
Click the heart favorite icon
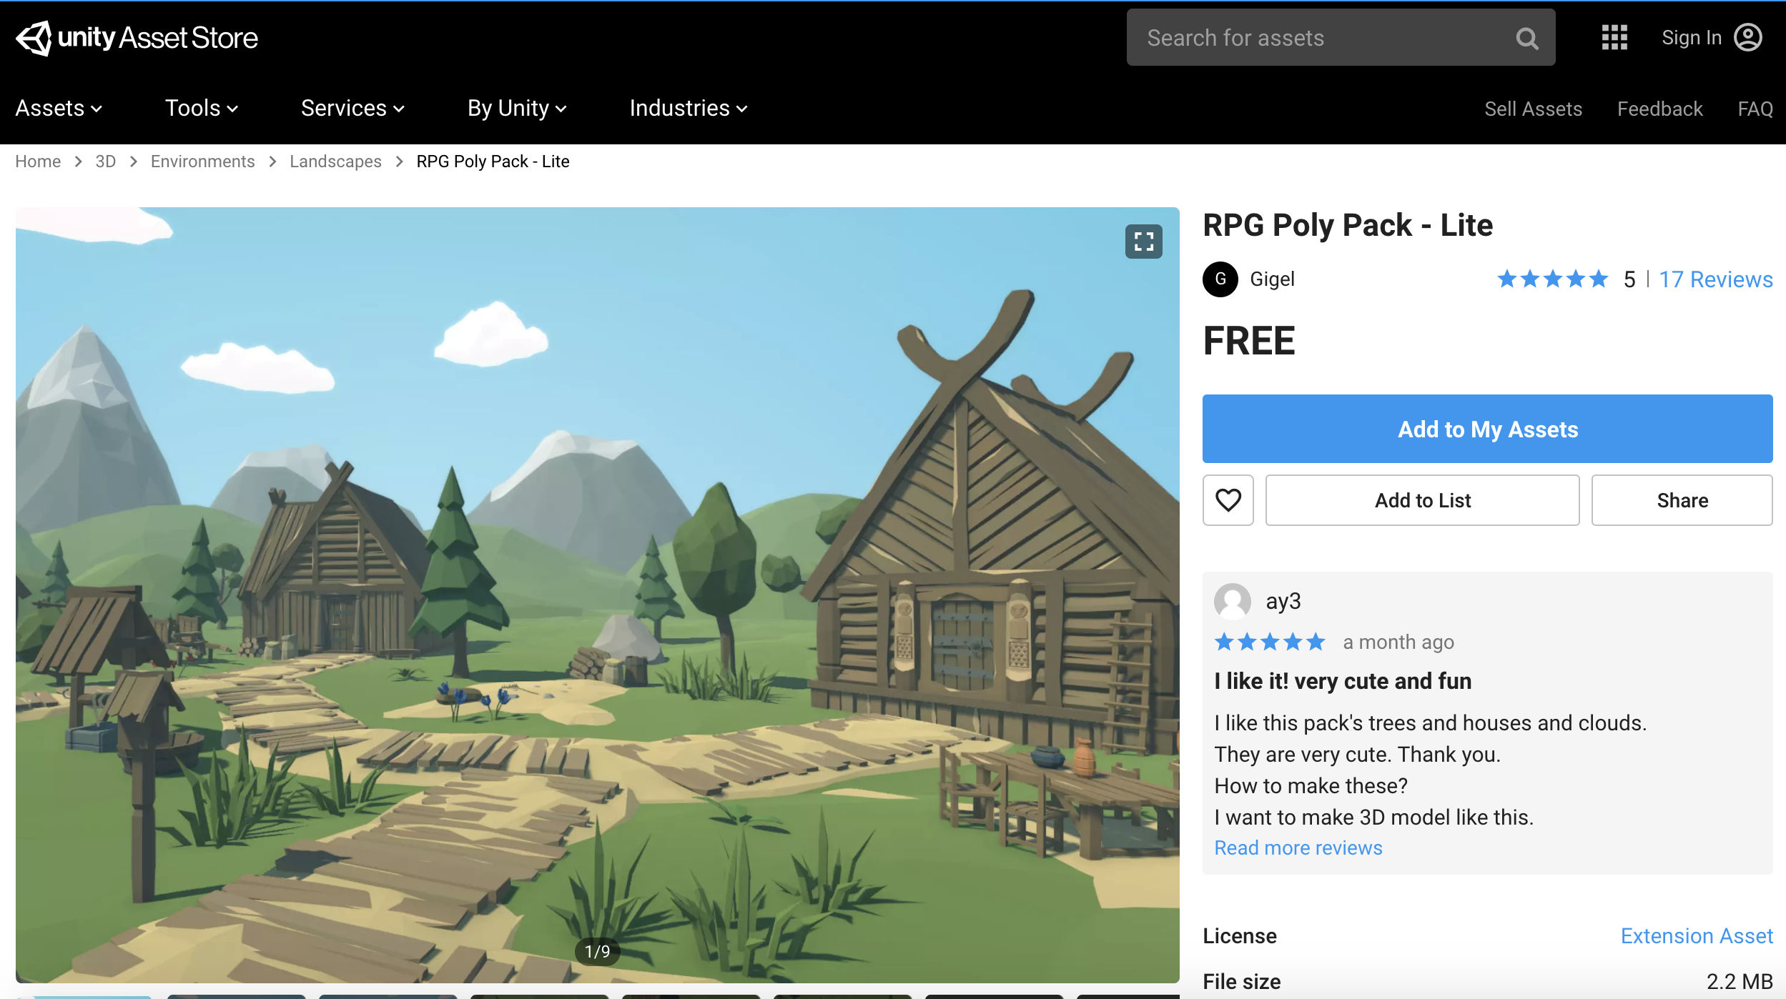[1228, 500]
